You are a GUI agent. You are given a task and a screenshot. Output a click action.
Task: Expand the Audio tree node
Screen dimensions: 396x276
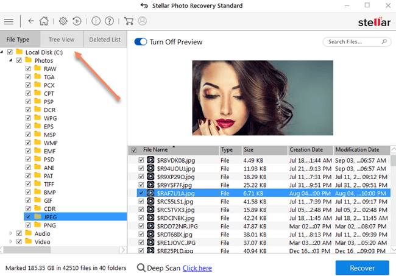coord(10,233)
